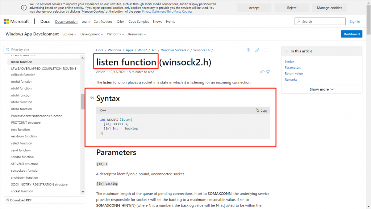Open ntohll function entry
Image resolution: width=371 pixels, height=209 pixels.
tap(21, 102)
